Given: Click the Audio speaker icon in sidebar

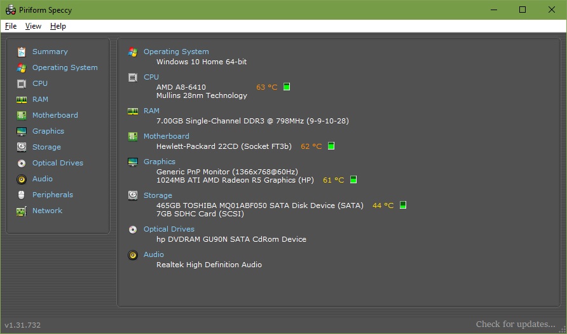Looking at the screenshot, I should [x=22, y=179].
